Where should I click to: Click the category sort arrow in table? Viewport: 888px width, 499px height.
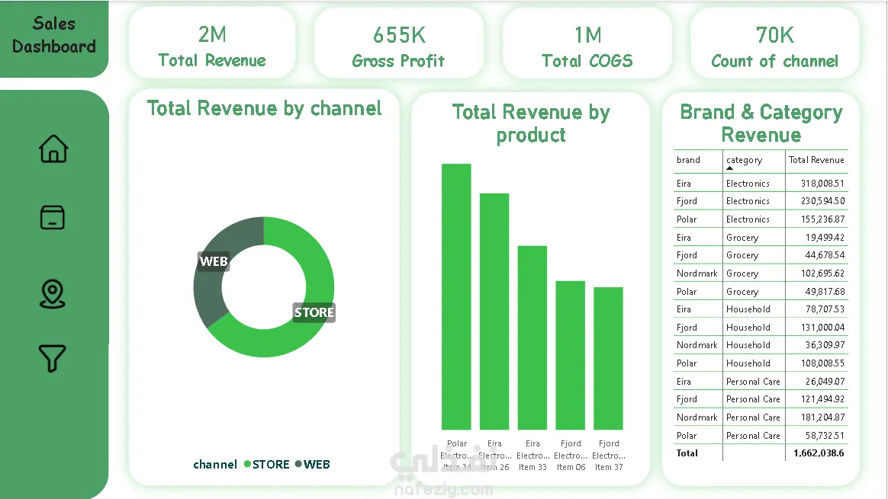(729, 168)
